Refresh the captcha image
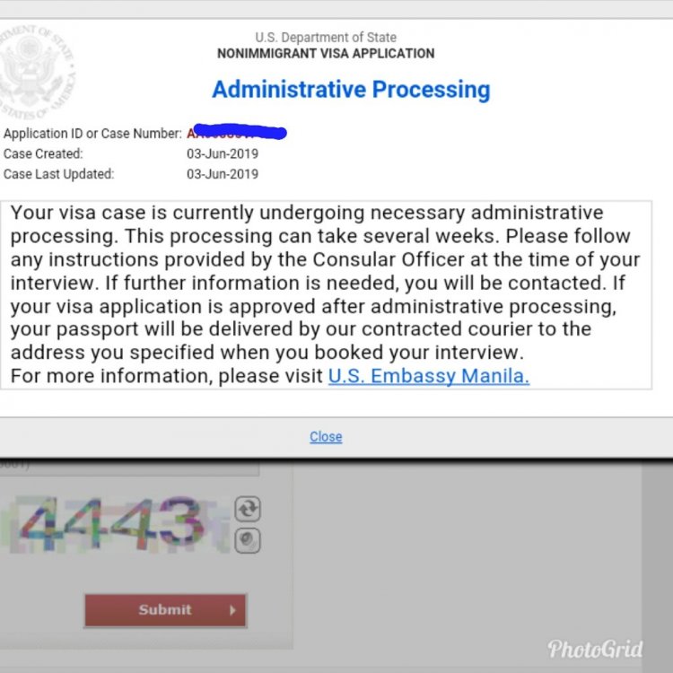 248,509
